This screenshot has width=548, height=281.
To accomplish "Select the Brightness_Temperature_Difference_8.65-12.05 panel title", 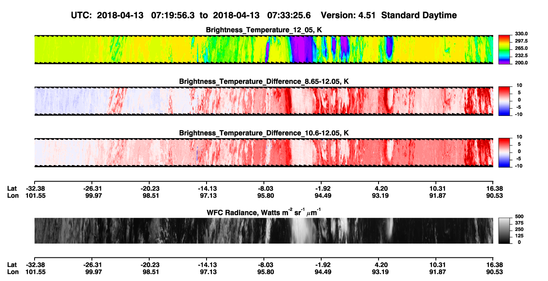I will pyautogui.click(x=264, y=81).
